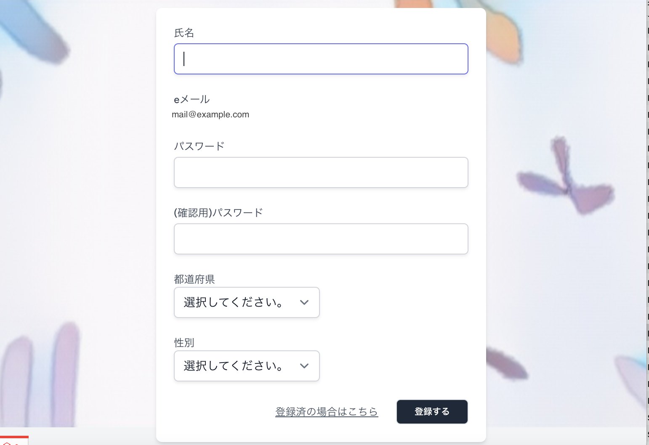The image size is (649, 445).
Task: Click the 都道府県 label text
Action: coord(194,279)
